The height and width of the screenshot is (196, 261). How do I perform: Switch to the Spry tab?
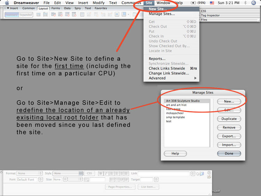click(78, 8)
